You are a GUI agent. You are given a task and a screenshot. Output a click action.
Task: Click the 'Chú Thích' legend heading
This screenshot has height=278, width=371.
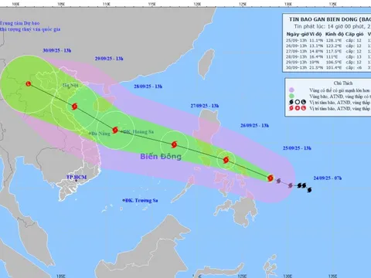[343, 83]
